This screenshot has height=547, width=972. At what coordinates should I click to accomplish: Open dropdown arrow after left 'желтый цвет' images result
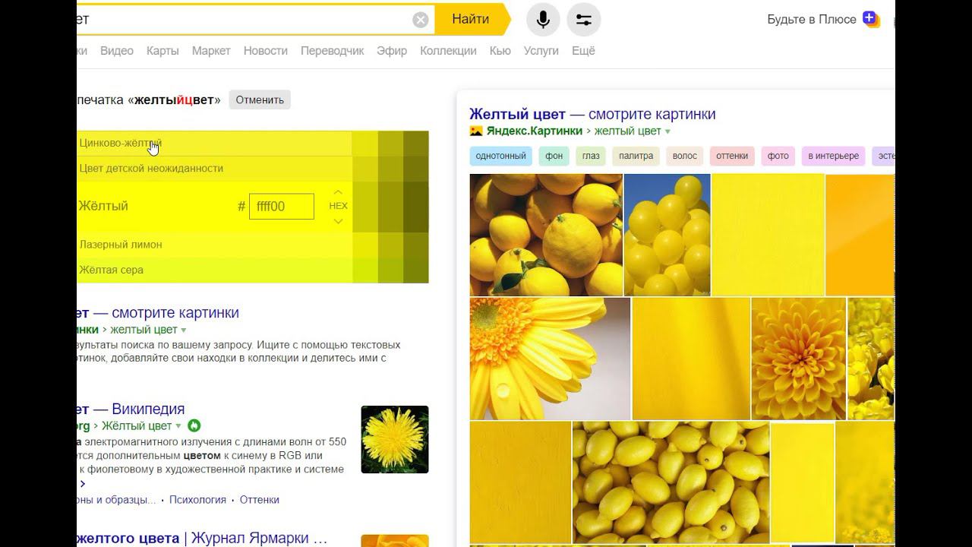coord(183,330)
